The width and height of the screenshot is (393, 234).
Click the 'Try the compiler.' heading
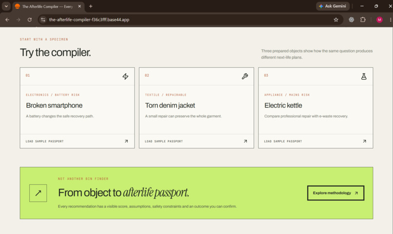tap(56, 52)
